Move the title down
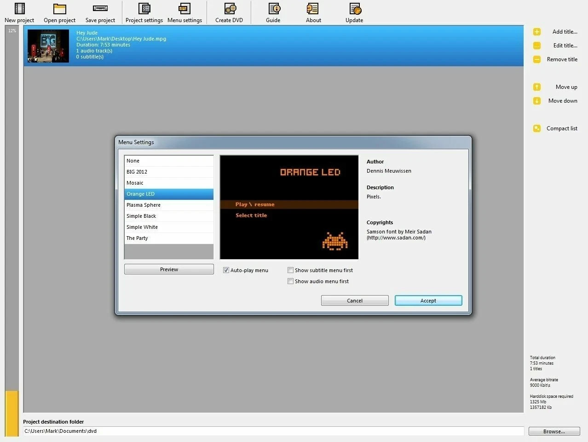Screen dimensions: 588x442 coord(536,100)
